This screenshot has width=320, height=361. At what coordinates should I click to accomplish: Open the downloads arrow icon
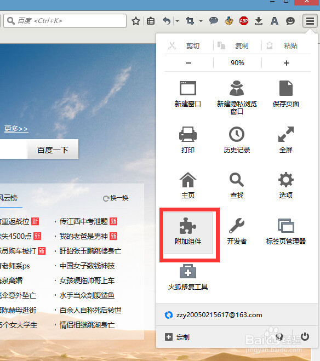click(x=259, y=21)
